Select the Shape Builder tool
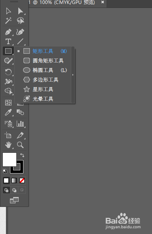This screenshot has height=234, width=152. pos(9,91)
